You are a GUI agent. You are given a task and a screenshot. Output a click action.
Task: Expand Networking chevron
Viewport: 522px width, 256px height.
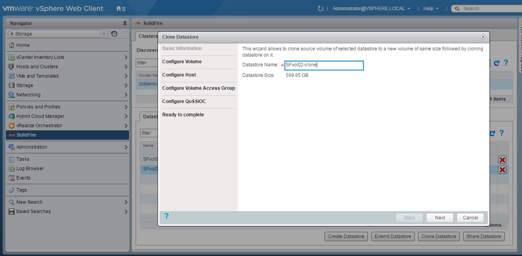coord(126,95)
